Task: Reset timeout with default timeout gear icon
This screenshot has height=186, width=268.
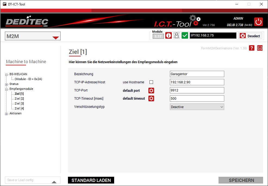Action: [x=151, y=99]
